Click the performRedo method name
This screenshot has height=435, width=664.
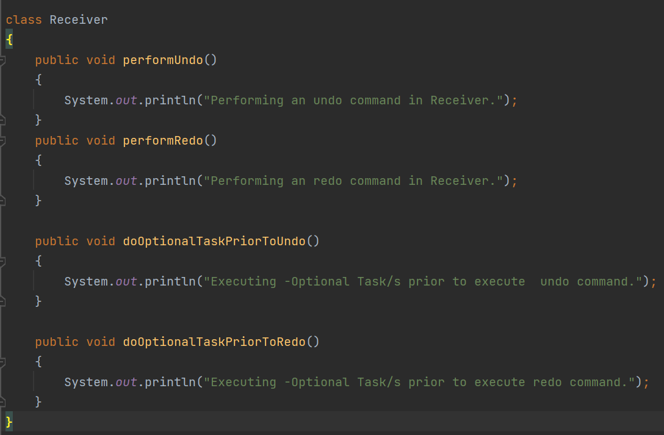coord(162,140)
